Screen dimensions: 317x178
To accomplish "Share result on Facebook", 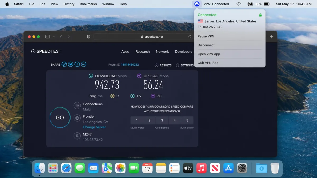I will pyautogui.click(x=77, y=64).
